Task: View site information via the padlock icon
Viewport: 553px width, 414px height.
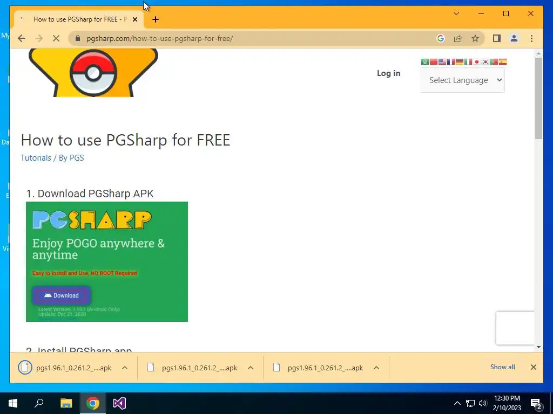Action: (x=78, y=38)
